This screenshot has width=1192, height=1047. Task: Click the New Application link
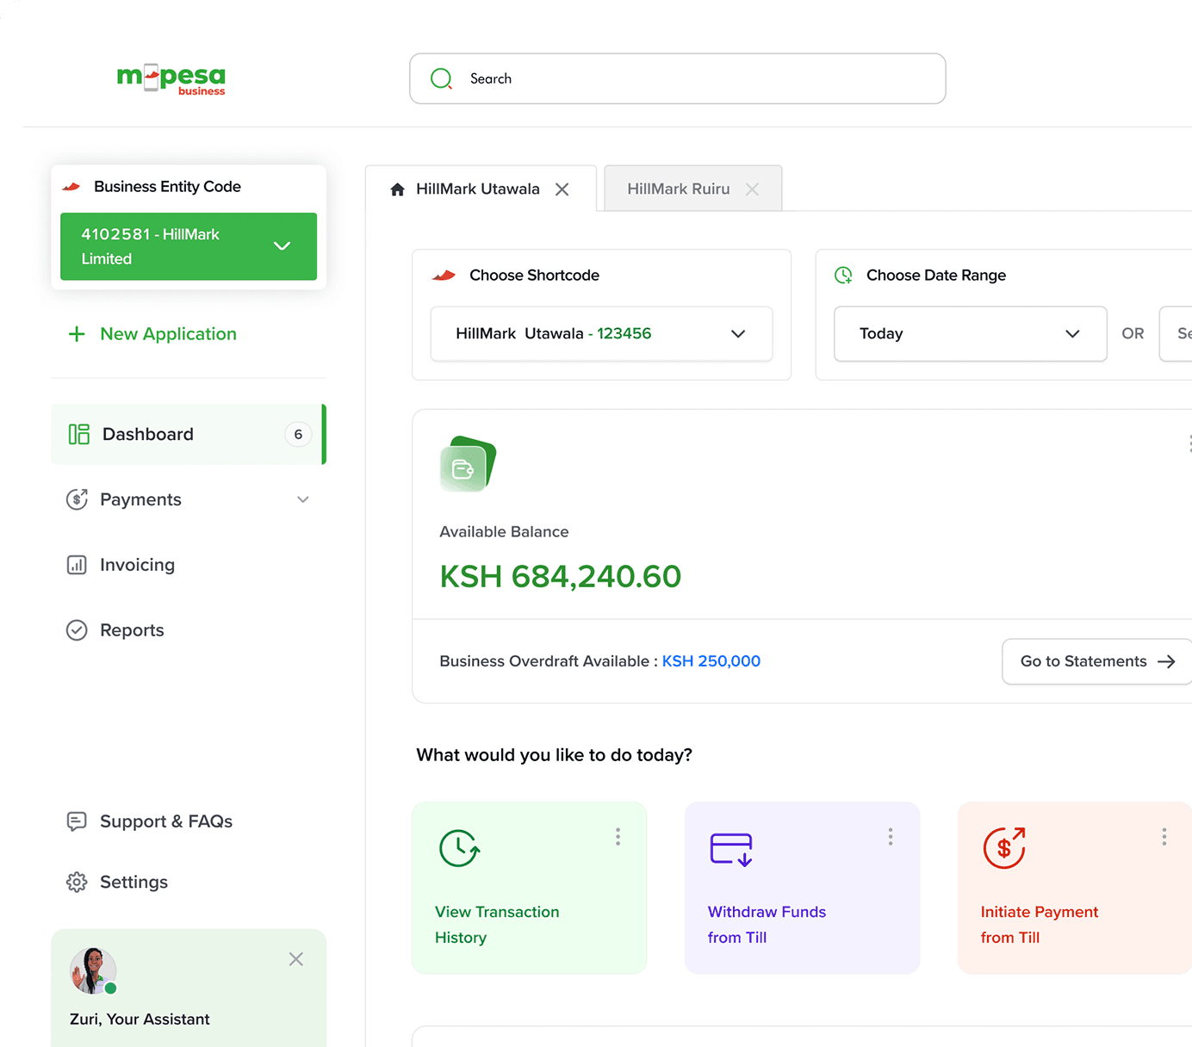click(x=168, y=334)
